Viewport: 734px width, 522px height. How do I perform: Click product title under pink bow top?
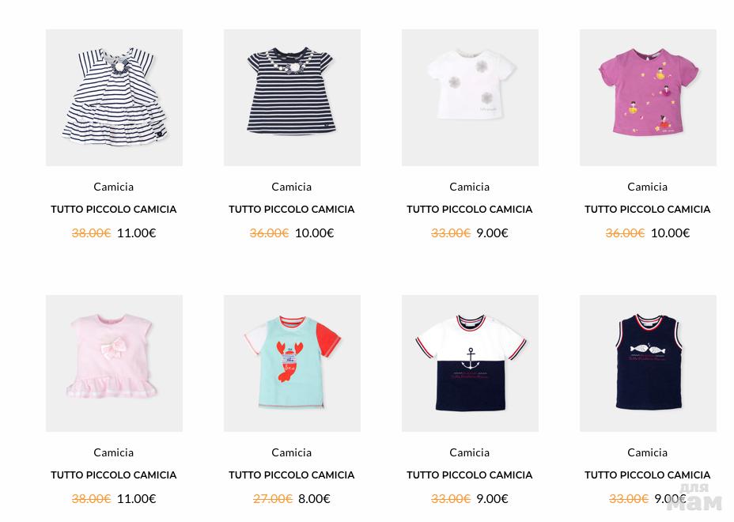[114, 475]
